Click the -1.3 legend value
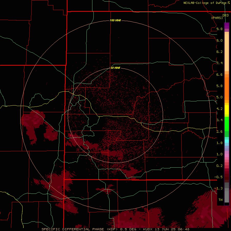Viewport: 231px width, 231px height. pos(218,188)
